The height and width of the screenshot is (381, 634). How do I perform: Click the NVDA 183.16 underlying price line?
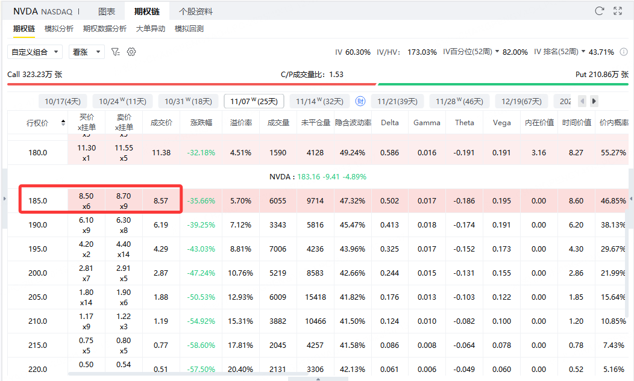tap(318, 176)
